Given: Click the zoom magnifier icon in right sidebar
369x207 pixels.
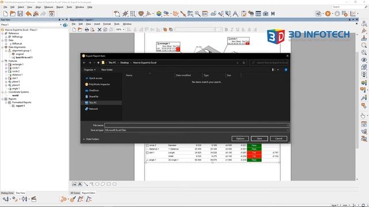Looking at the screenshot, I should [364, 45].
